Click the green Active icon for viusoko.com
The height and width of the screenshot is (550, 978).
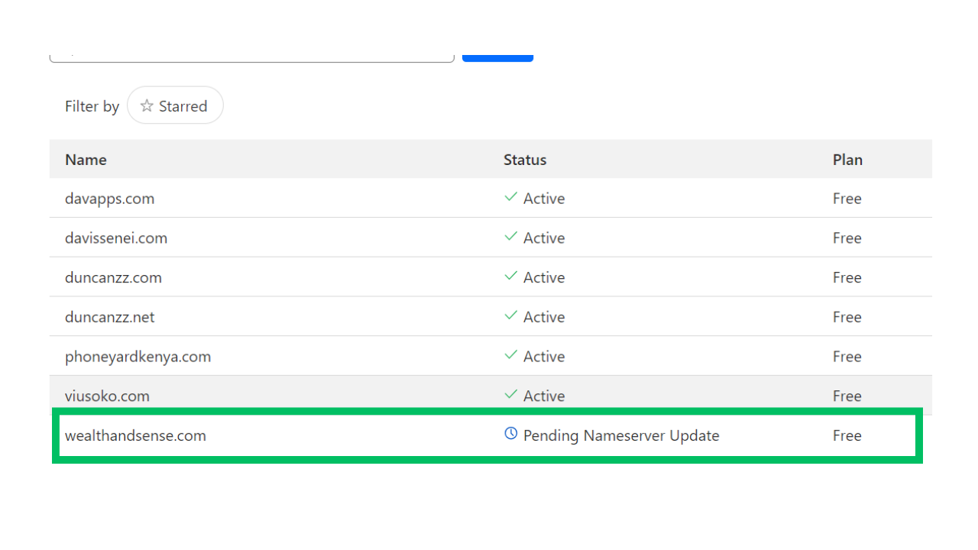click(510, 395)
